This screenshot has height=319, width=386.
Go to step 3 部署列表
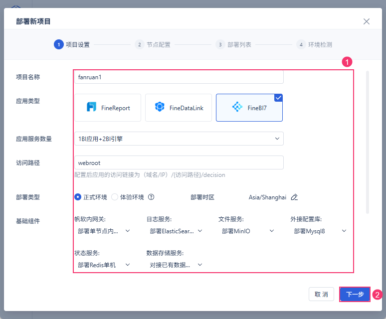tap(233, 44)
